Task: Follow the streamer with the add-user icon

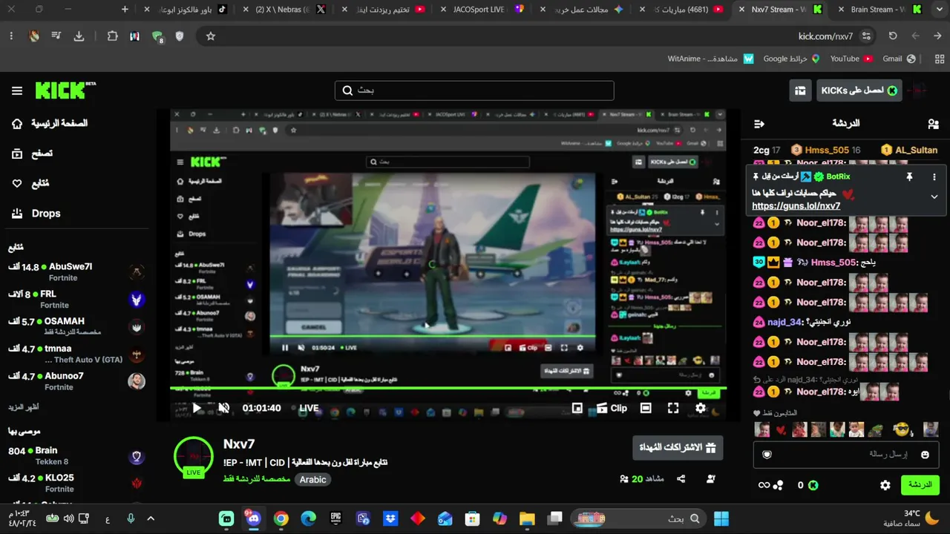Action: coord(710,479)
